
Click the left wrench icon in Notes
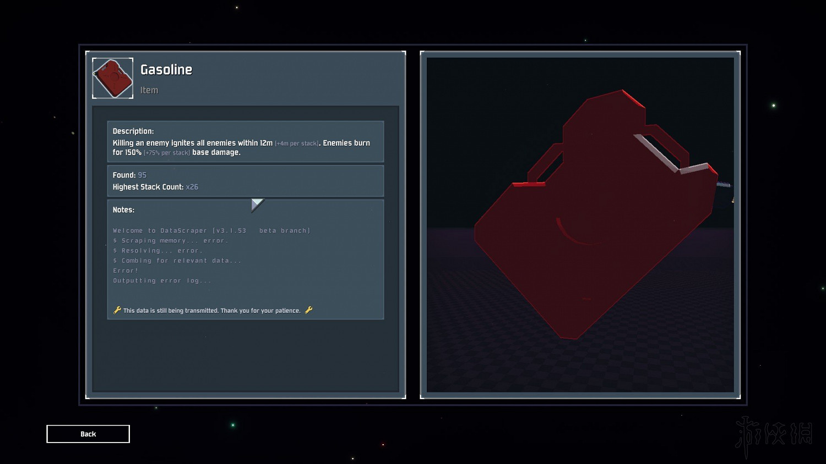(x=117, y=310)
